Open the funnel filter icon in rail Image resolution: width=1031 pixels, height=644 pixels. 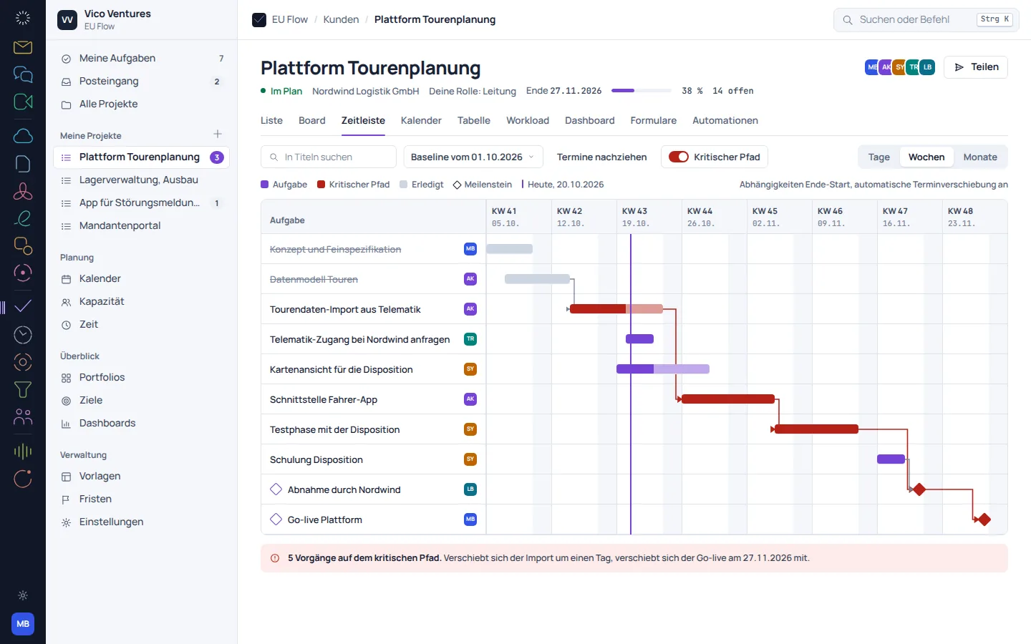tap(23, 389)
